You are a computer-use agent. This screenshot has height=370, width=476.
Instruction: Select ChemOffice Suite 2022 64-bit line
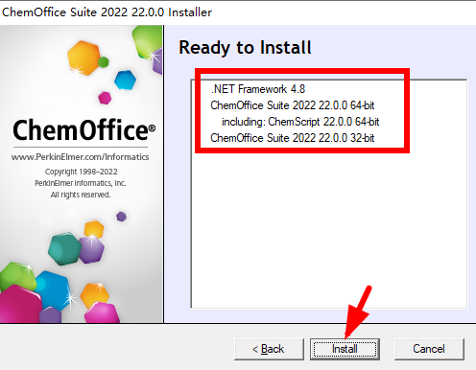point(293,105)
